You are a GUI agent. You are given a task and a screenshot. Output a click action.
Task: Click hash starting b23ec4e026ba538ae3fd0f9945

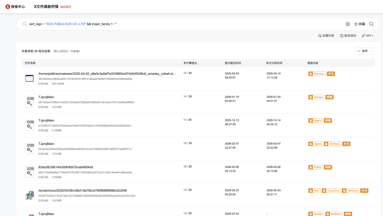point(85,149)
